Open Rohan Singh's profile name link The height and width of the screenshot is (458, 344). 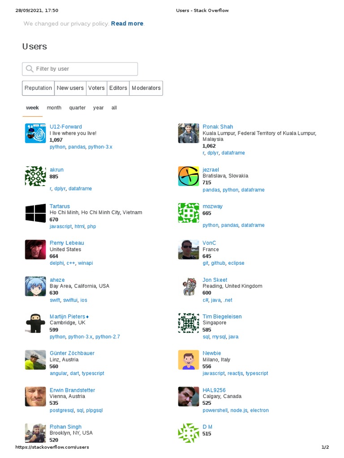tap(65, 427)
